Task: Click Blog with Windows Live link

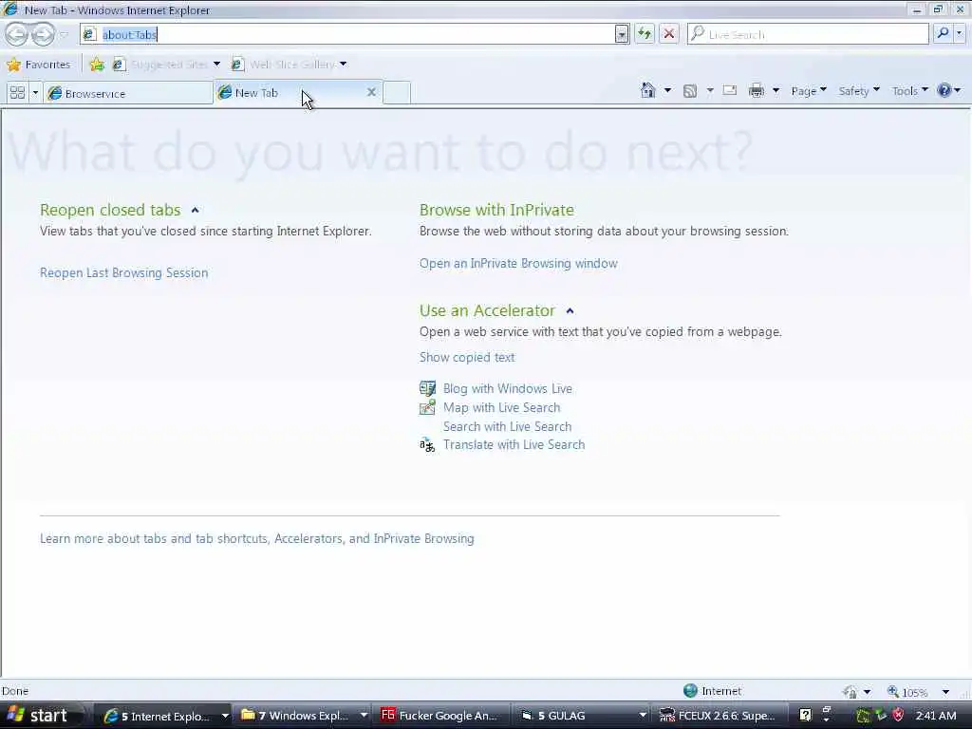Action: [508, 388]
